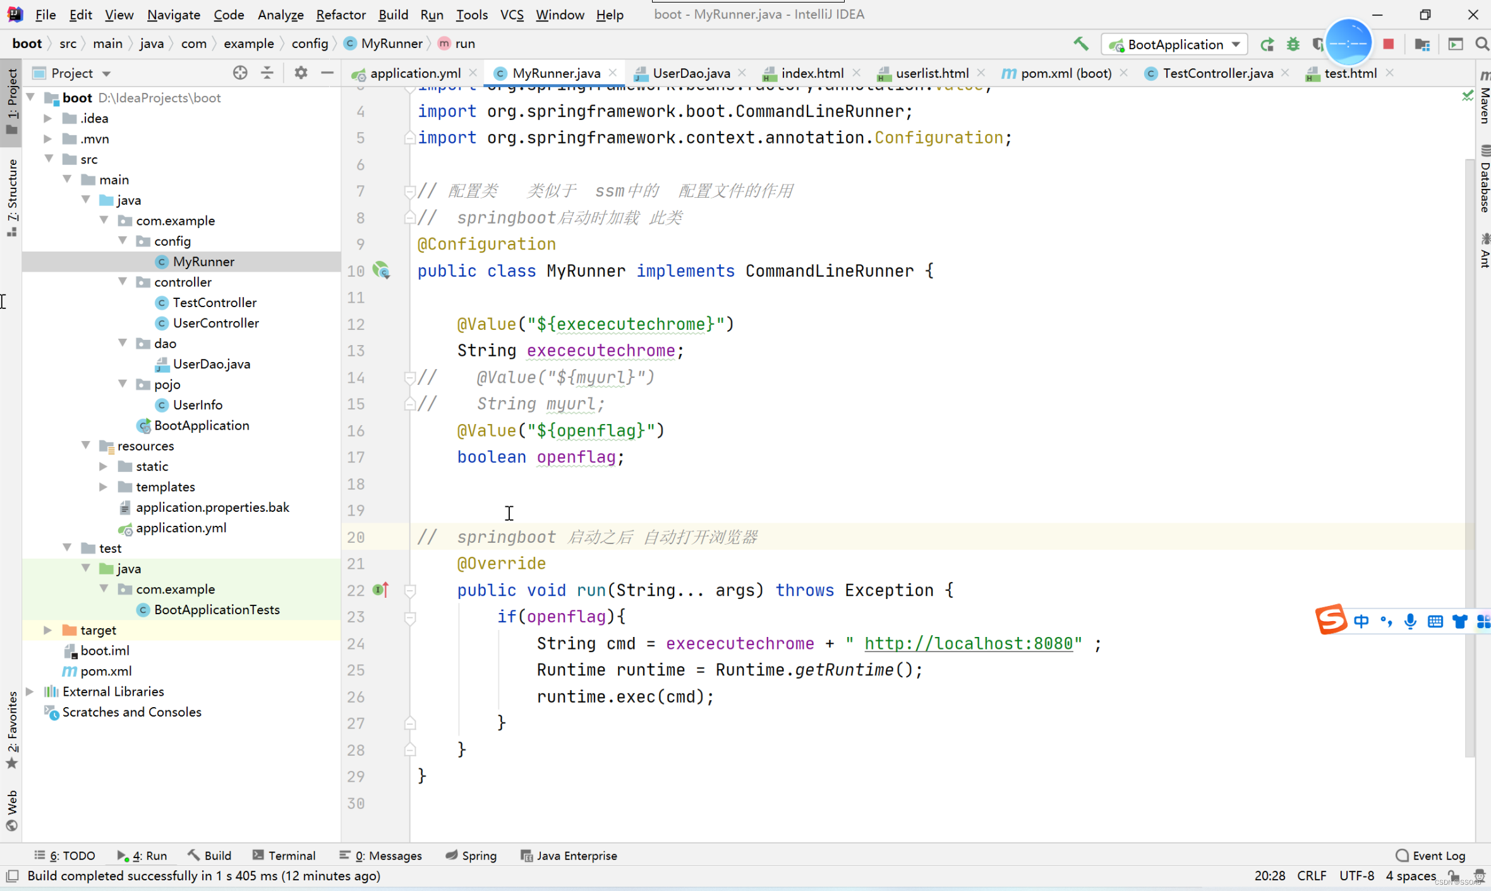This screenshot has height=891, width=1491.
Task: Click the inspection checkmark at editor top right
Action: tap(1467, 95)
